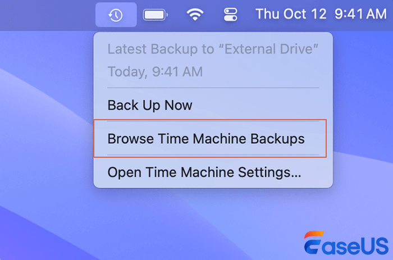The width and height of the screenshot is (393, 260).
Task: Select Browse Time Machine Backups
Action: [206, 138]
